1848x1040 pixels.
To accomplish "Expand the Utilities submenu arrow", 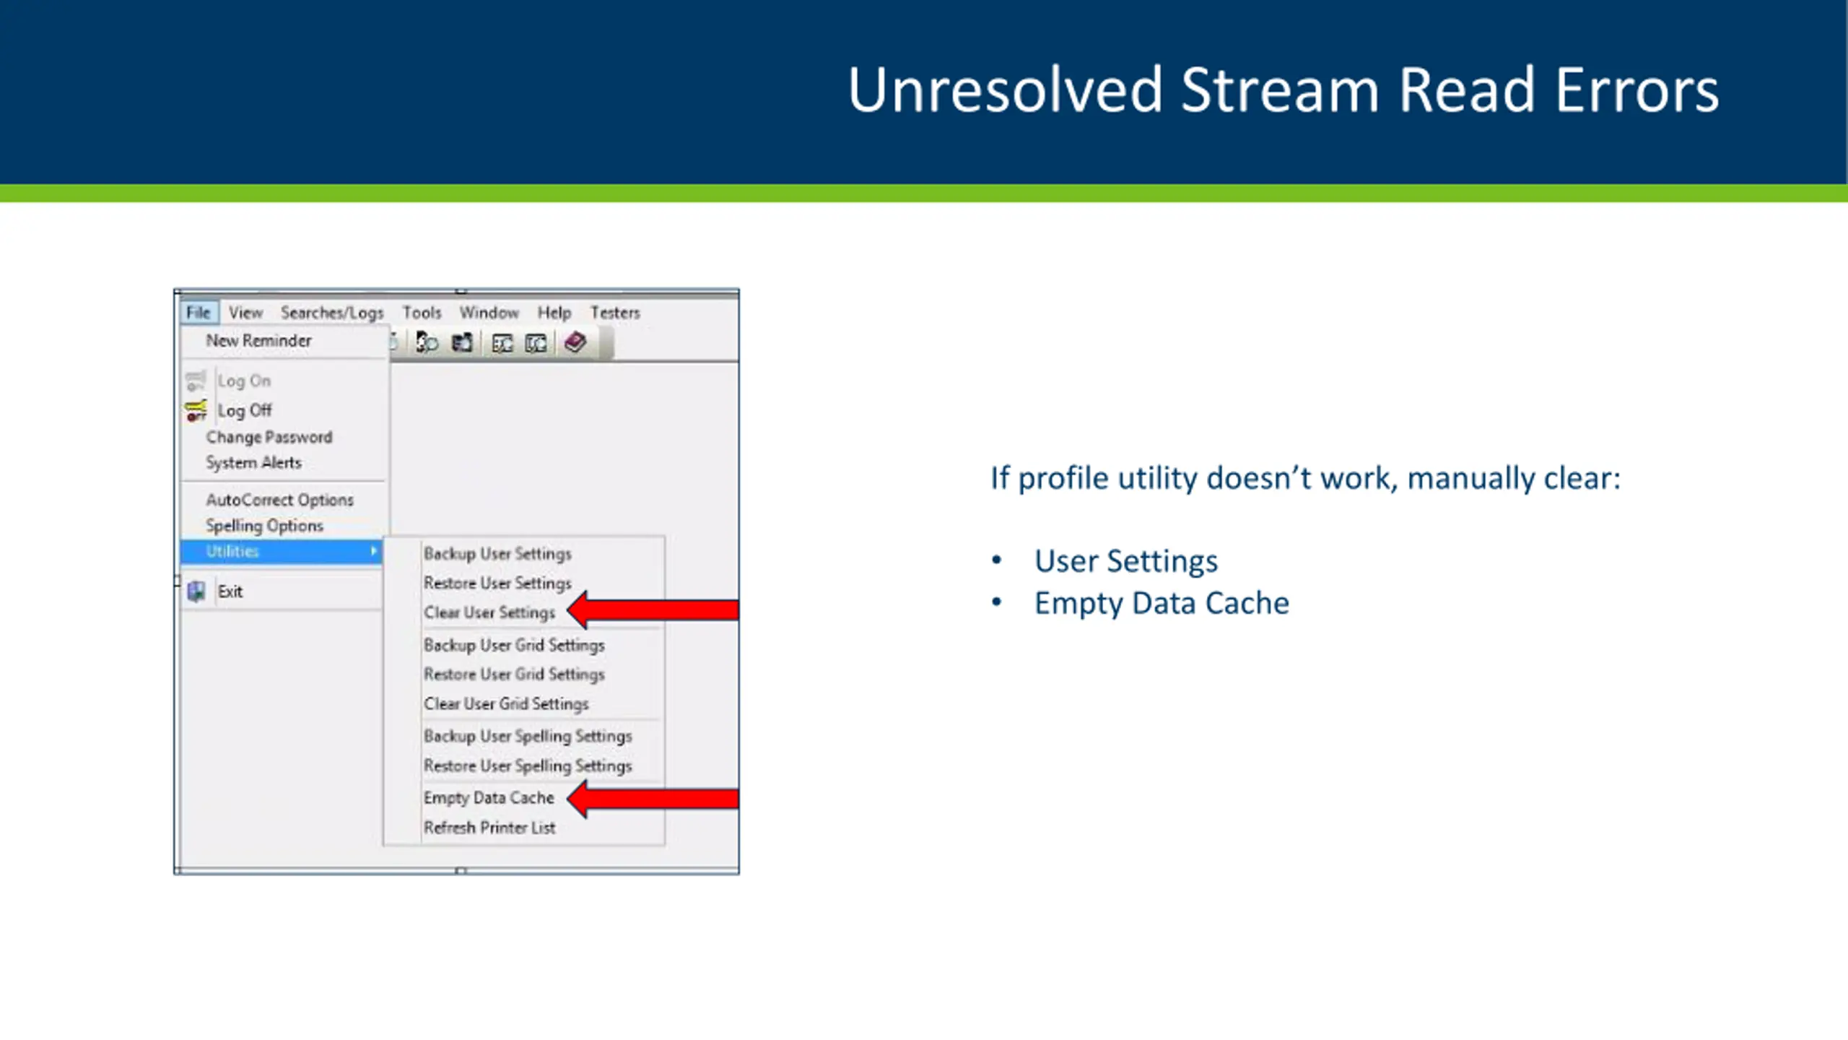I will pyautogui.click(x=374, y=551).
